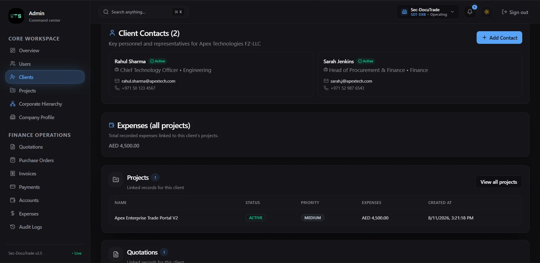Click the Audit Logs history icon

[13, 227]
